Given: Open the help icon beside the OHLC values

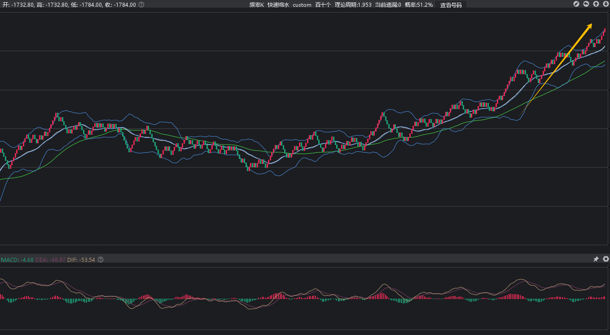Looking at the screenshot, I should point(141,4).
